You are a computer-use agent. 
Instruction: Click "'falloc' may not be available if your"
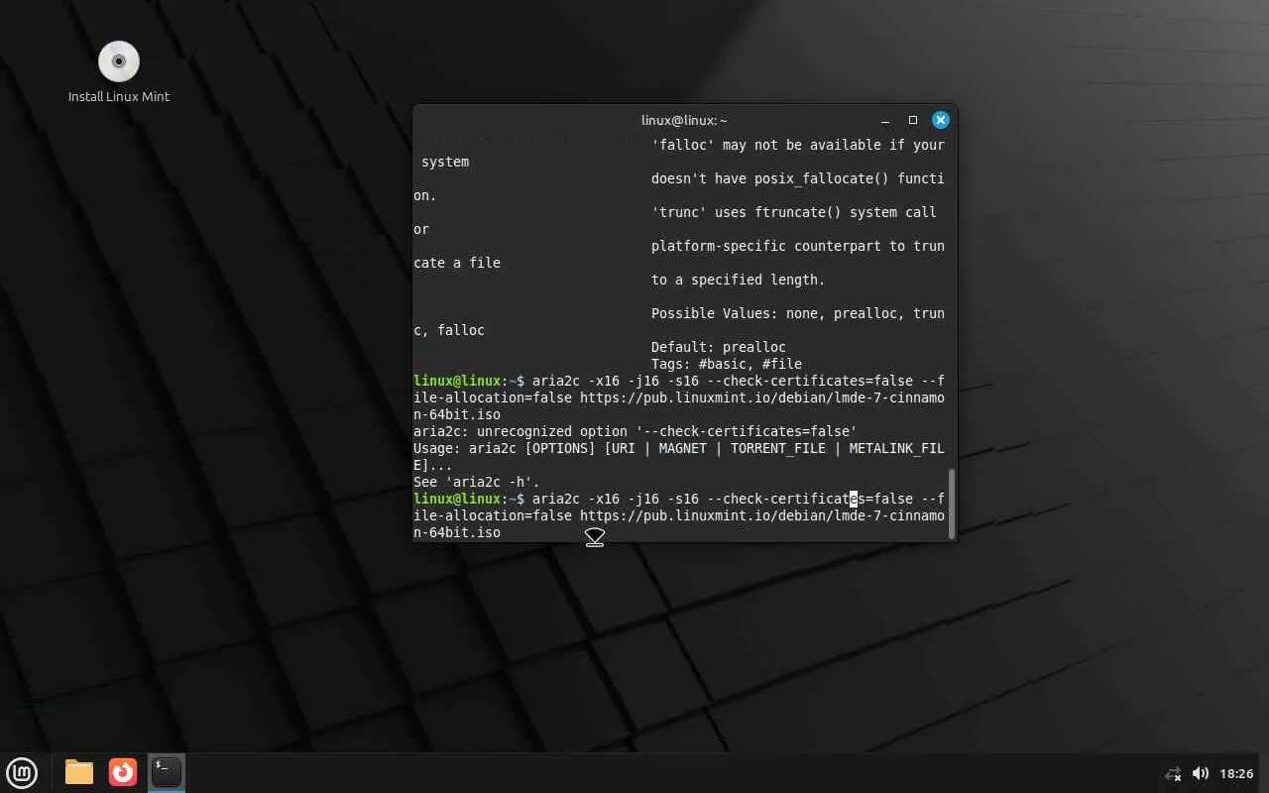tap(798, 145)
